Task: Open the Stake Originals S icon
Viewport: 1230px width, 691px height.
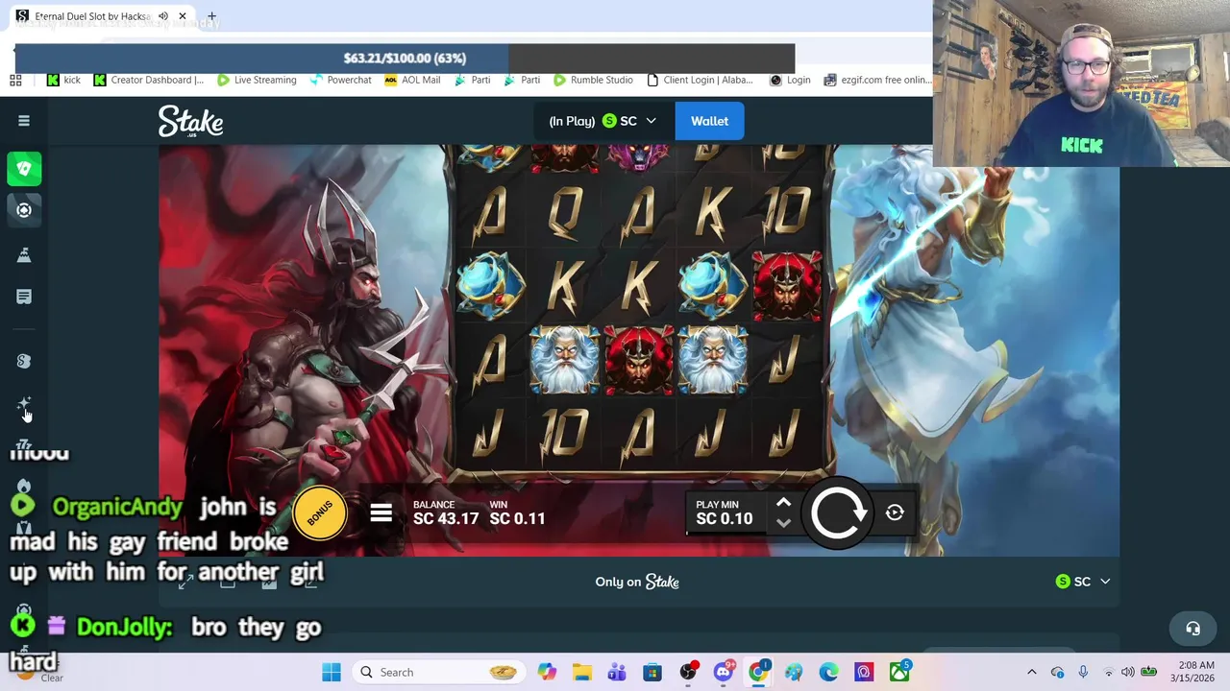Action: pyautogui.click(x=24, y=361)
